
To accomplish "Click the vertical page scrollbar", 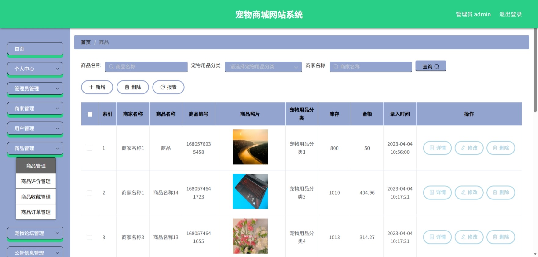I will (x=535, y=70).
